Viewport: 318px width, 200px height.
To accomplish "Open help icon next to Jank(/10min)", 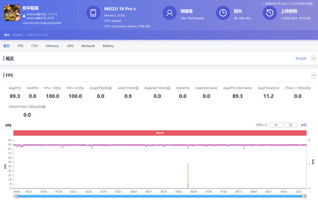I will point(137,88).
